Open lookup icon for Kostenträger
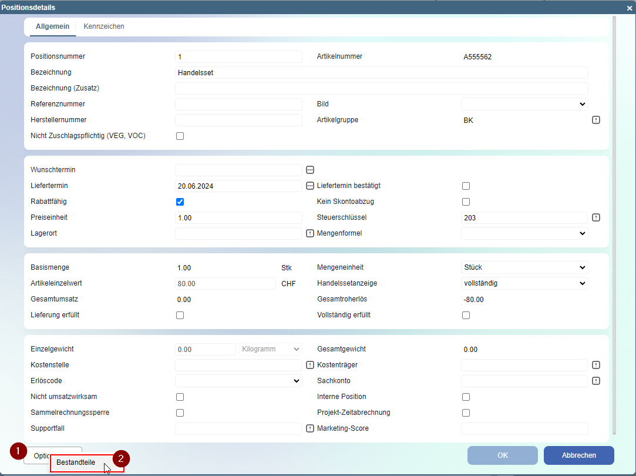The height and width of the screenshot is (476, 636). tap(595, 365)
